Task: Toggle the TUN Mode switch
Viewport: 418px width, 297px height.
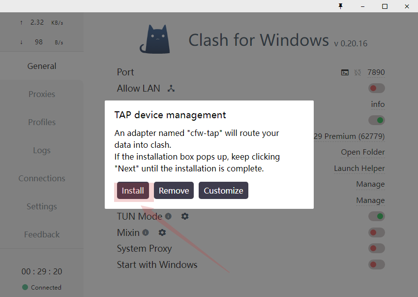Action: click(x=376, y=216)
